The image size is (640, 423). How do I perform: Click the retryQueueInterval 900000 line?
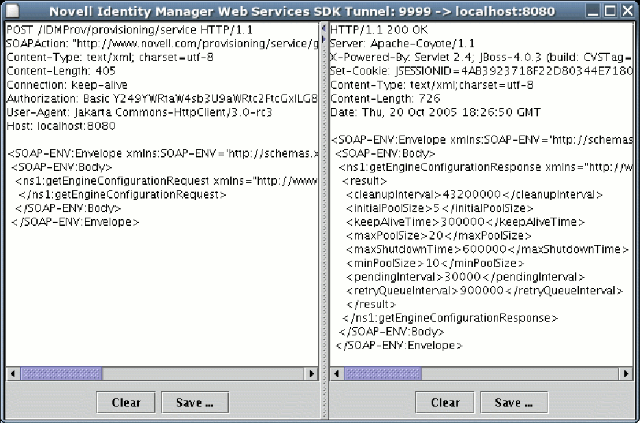pyautogui.click(x=484, y=290)
